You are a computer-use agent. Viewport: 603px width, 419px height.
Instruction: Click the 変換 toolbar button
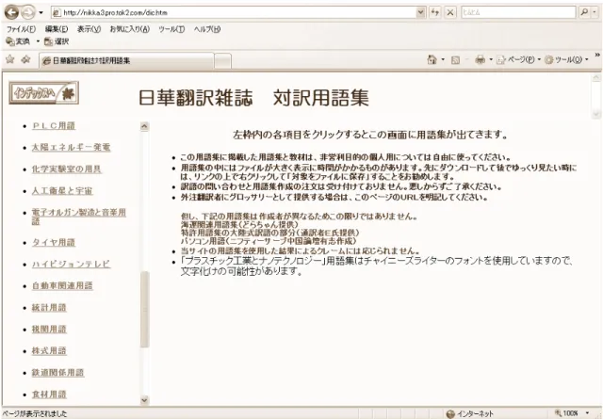18,41
